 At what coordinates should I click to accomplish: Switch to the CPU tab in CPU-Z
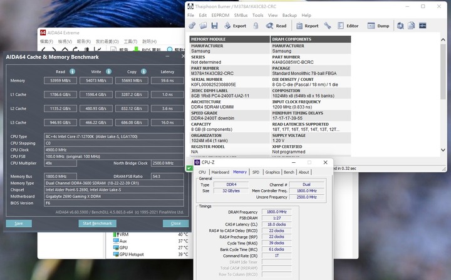202,172
